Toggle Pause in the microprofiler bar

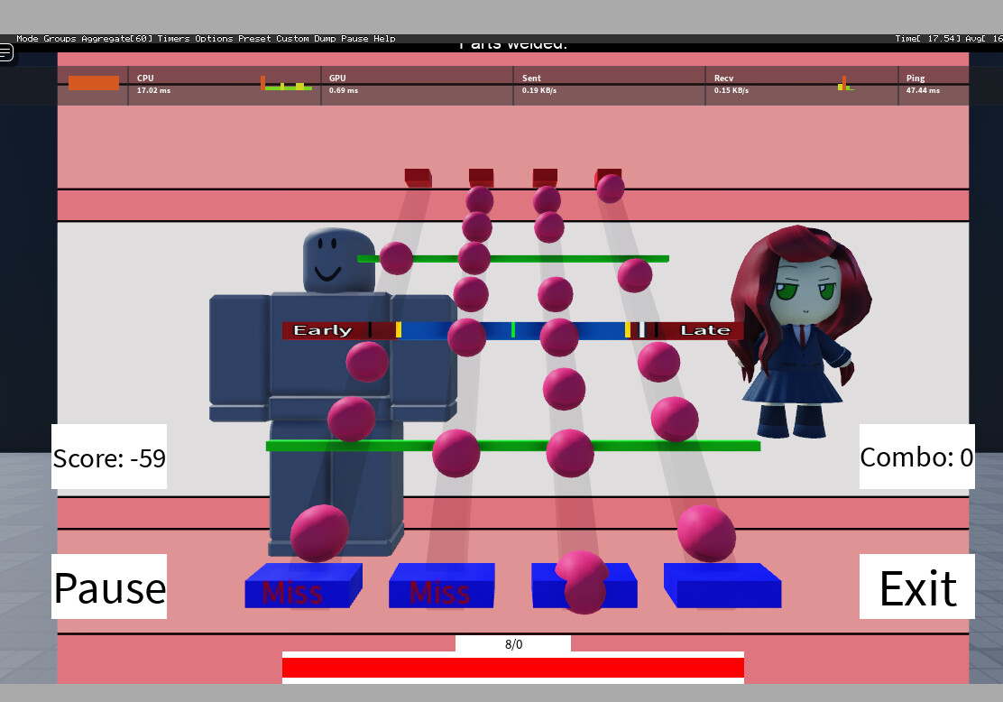354,39
